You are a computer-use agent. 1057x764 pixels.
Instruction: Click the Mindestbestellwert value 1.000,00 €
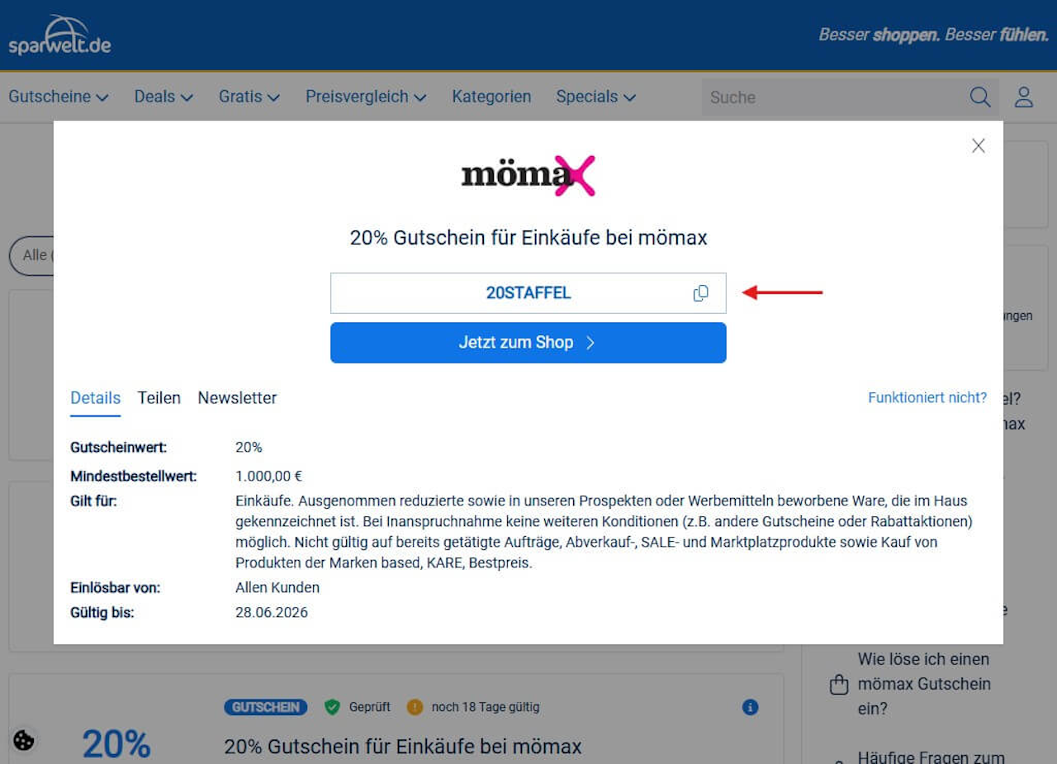269,477
